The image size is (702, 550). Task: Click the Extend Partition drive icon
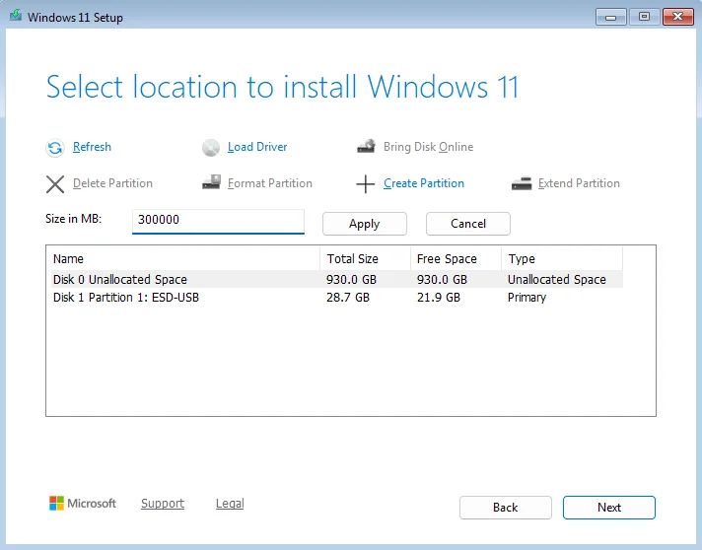522,183
